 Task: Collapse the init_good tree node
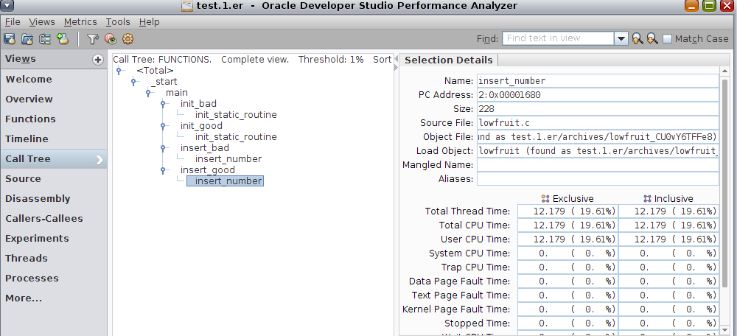[163, 126]
